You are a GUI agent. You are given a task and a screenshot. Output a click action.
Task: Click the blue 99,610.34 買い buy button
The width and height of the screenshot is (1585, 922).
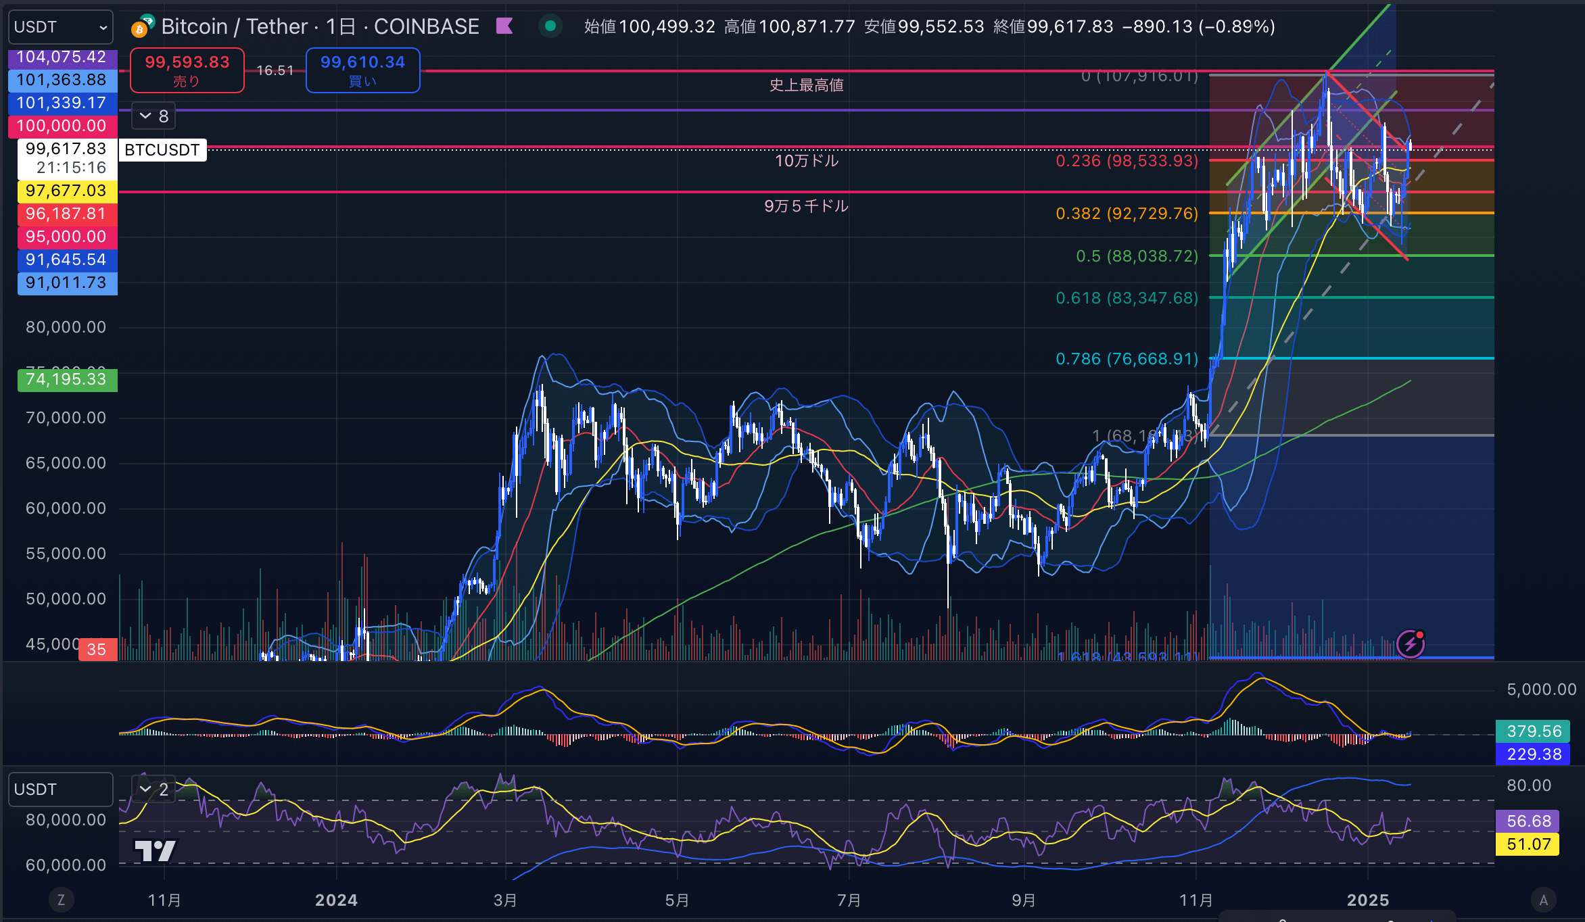point(363,70)
